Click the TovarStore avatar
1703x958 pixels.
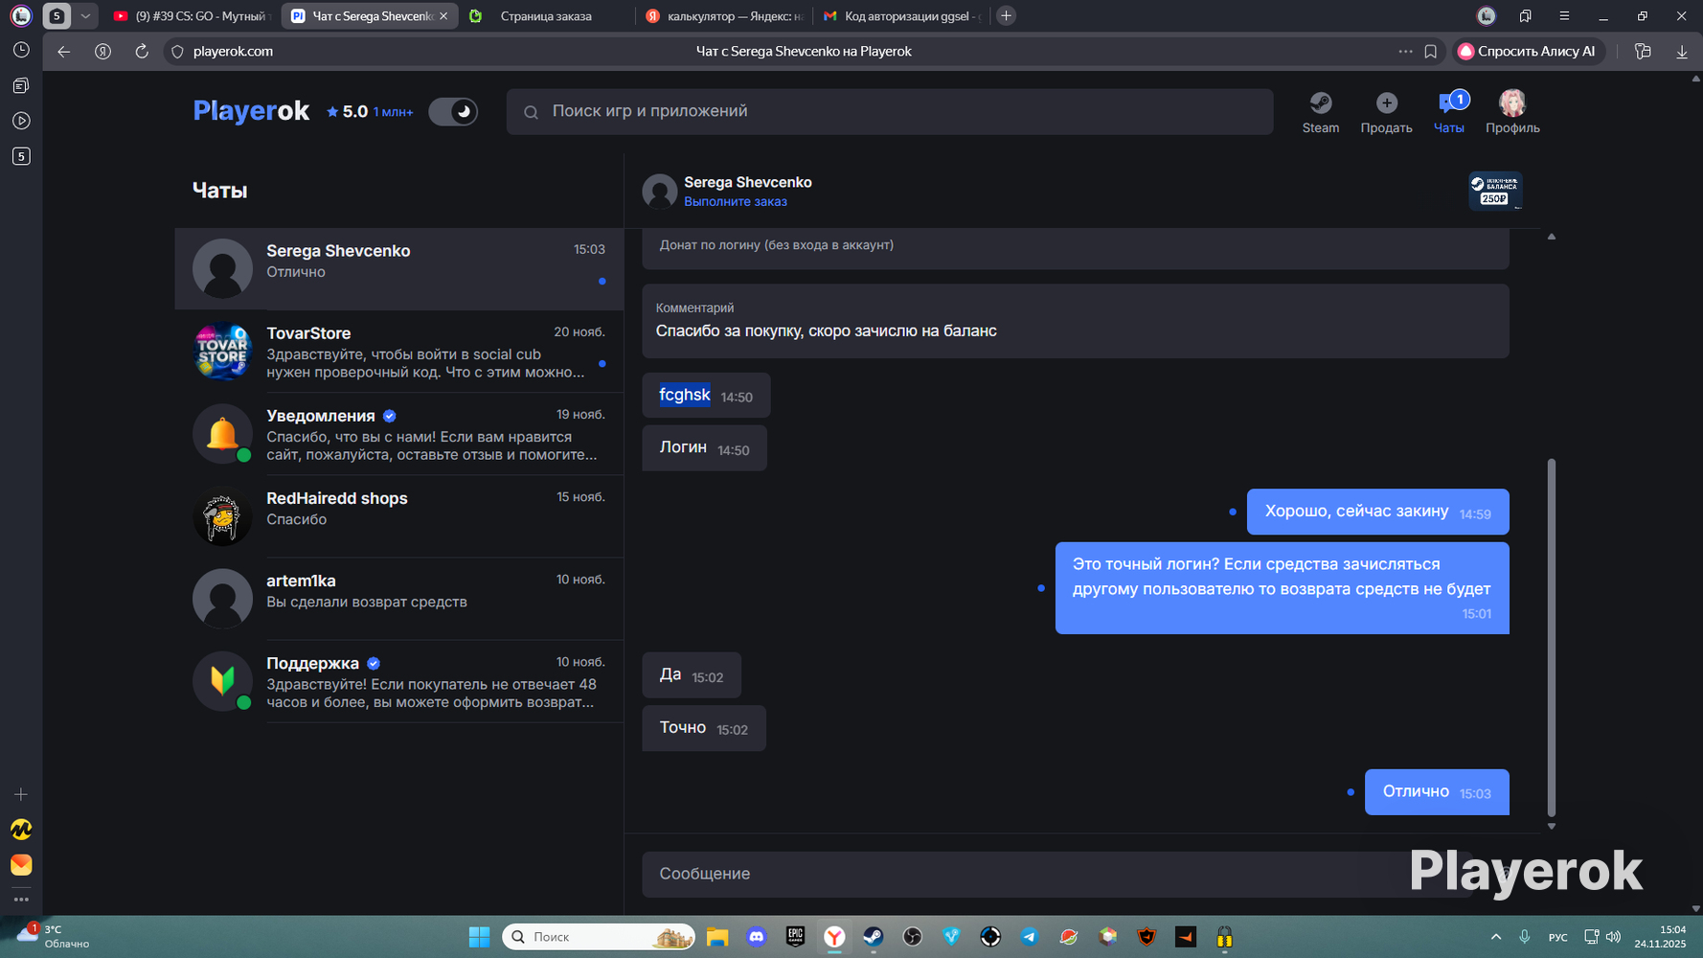[222, 352]
